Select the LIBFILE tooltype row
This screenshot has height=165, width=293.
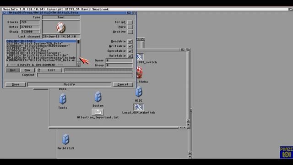click(41, 55)
